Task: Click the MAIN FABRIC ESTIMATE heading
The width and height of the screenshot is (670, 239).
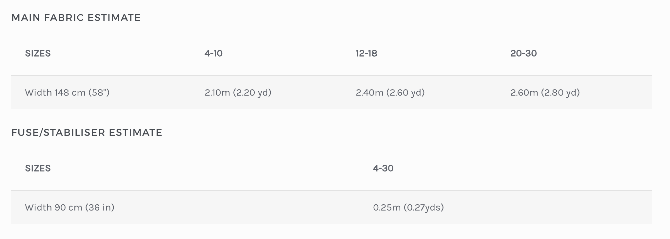Action: coord(76,18)
